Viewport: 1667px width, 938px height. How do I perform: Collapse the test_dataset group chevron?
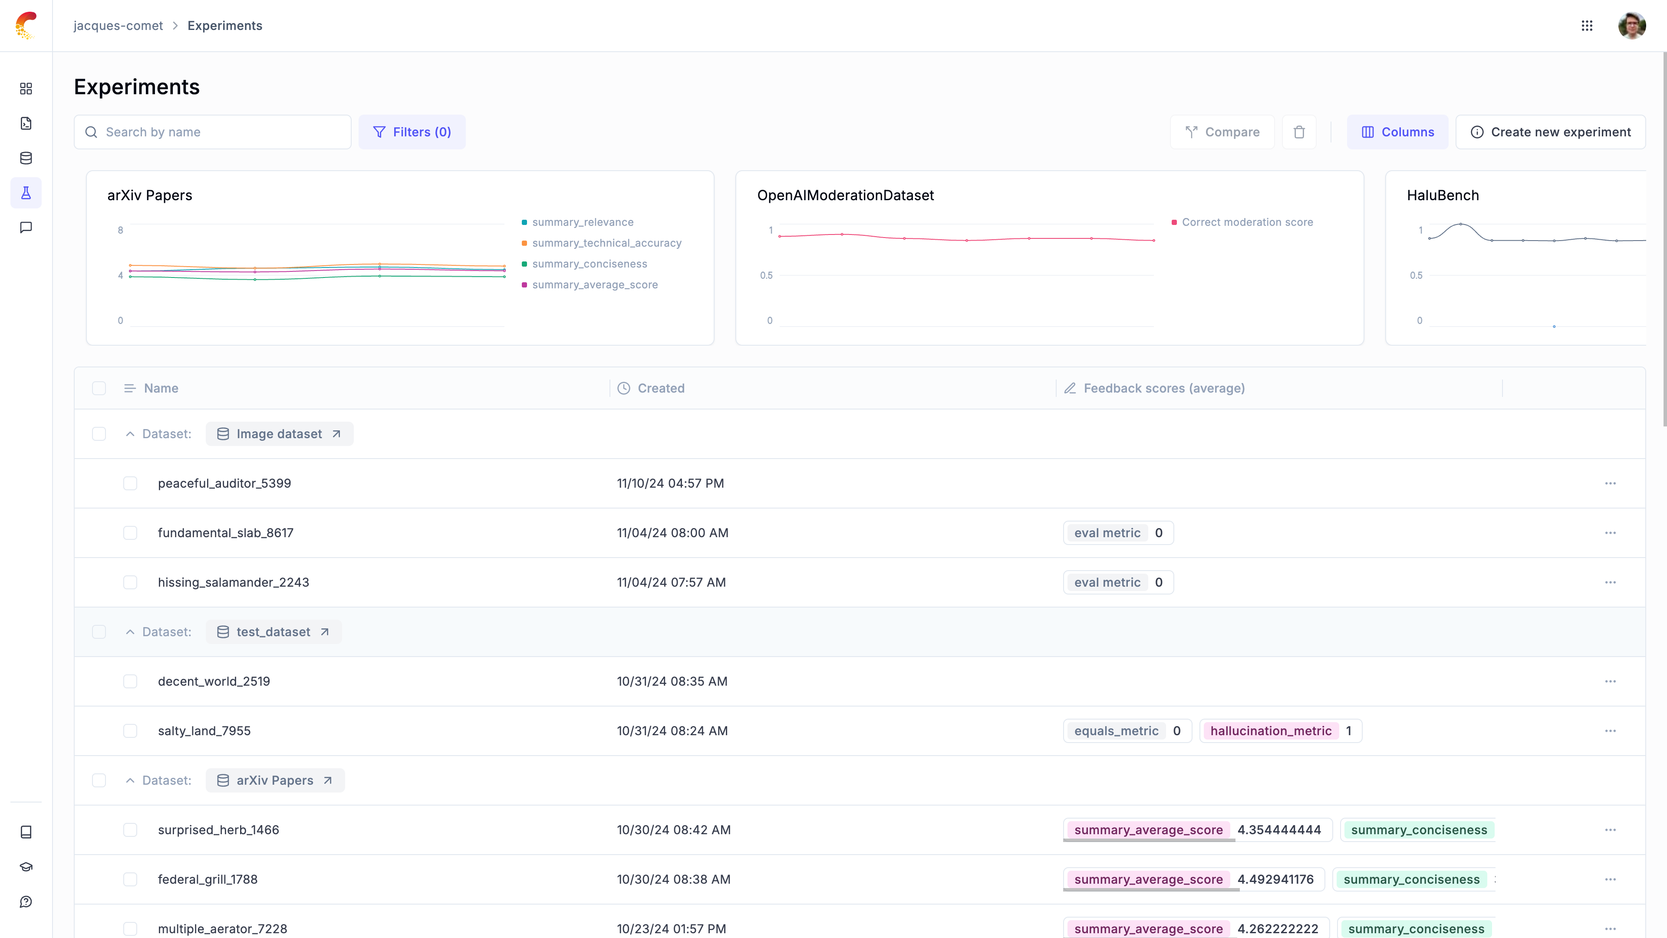130,632
